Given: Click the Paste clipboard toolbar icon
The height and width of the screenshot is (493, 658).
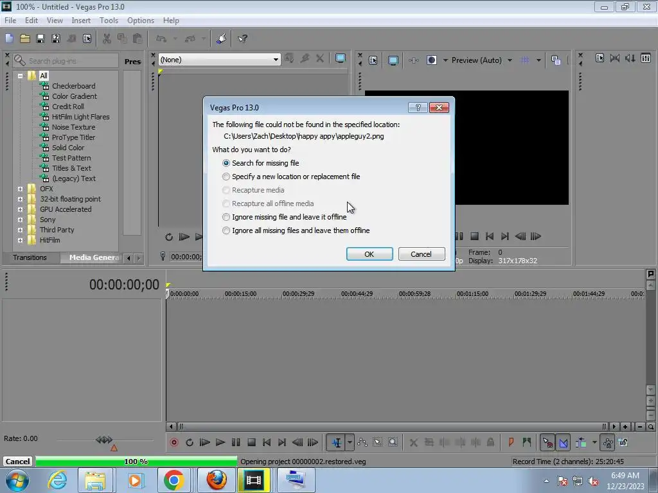Looking at the screenshot, I should [138, 39].
